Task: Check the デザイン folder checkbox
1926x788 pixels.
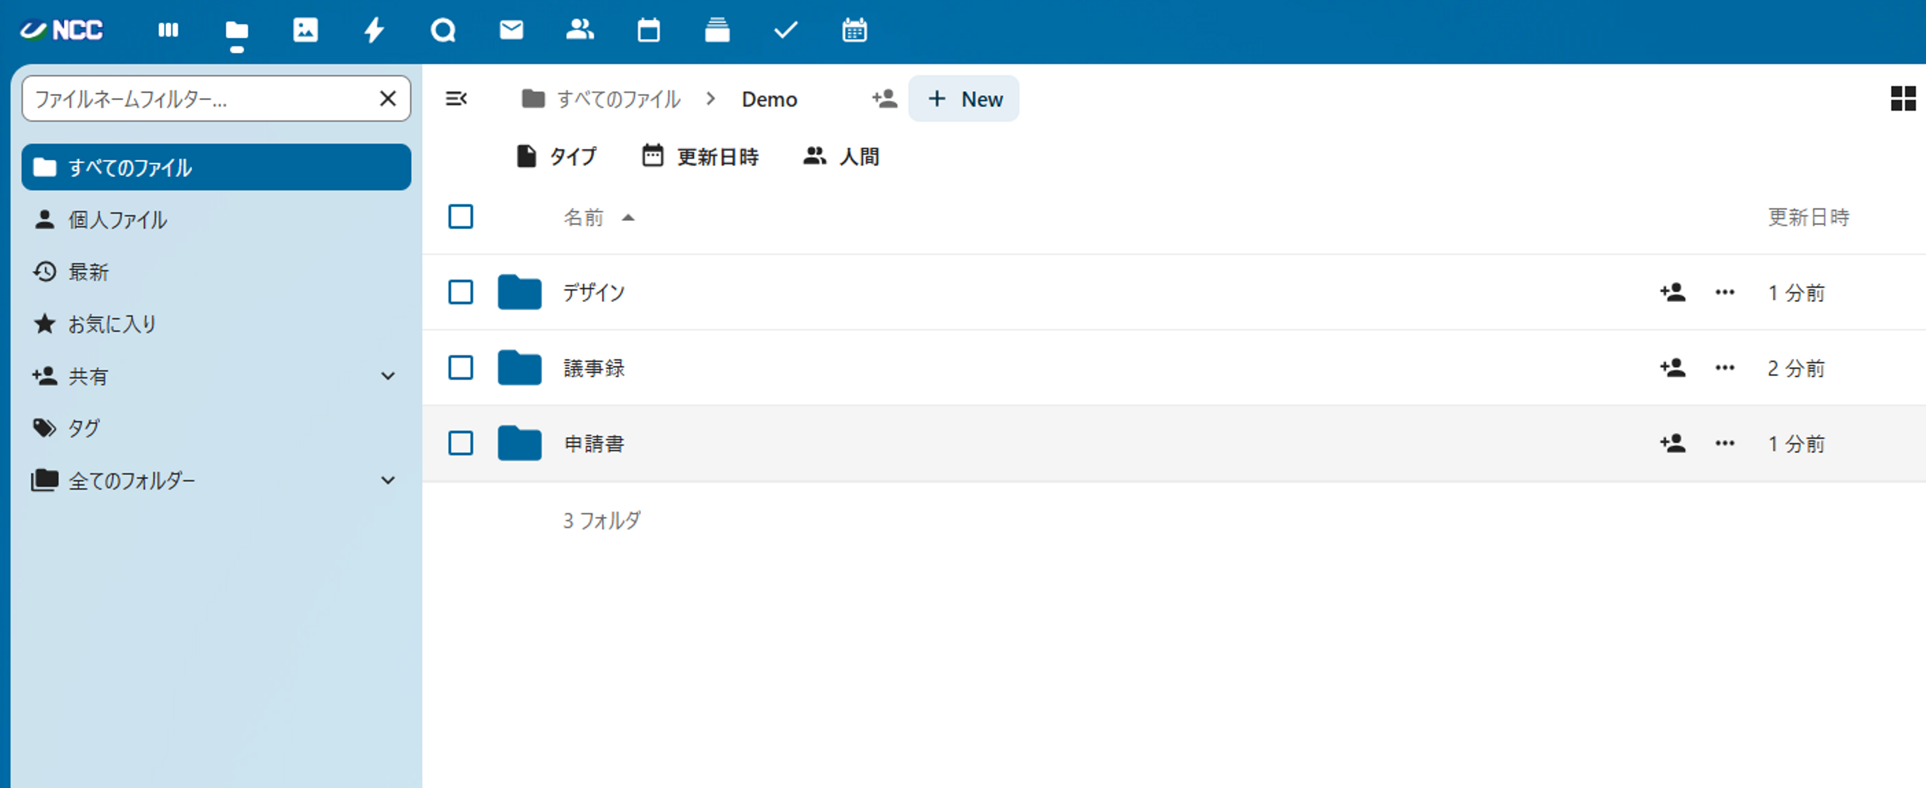Action: (460, 292)
